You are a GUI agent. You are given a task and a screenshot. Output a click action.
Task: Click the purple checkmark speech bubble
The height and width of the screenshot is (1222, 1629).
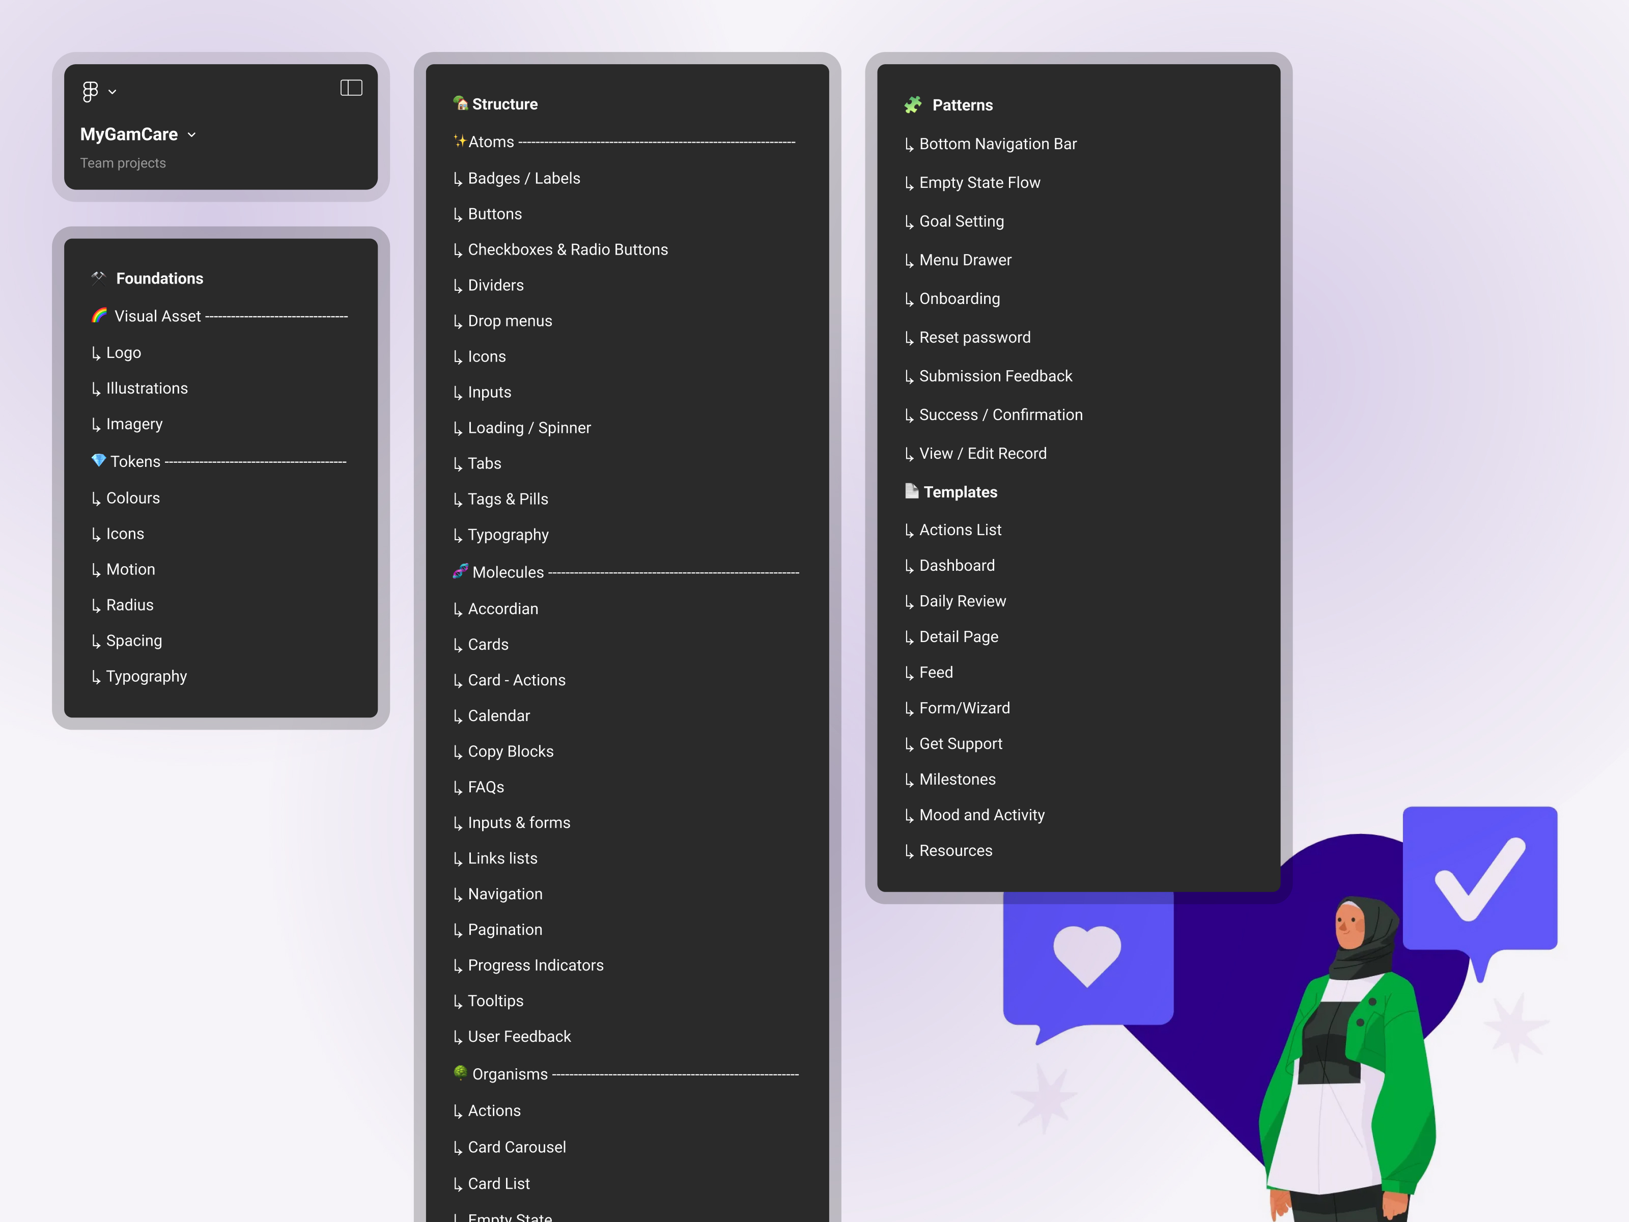(x=1479, y=878)
